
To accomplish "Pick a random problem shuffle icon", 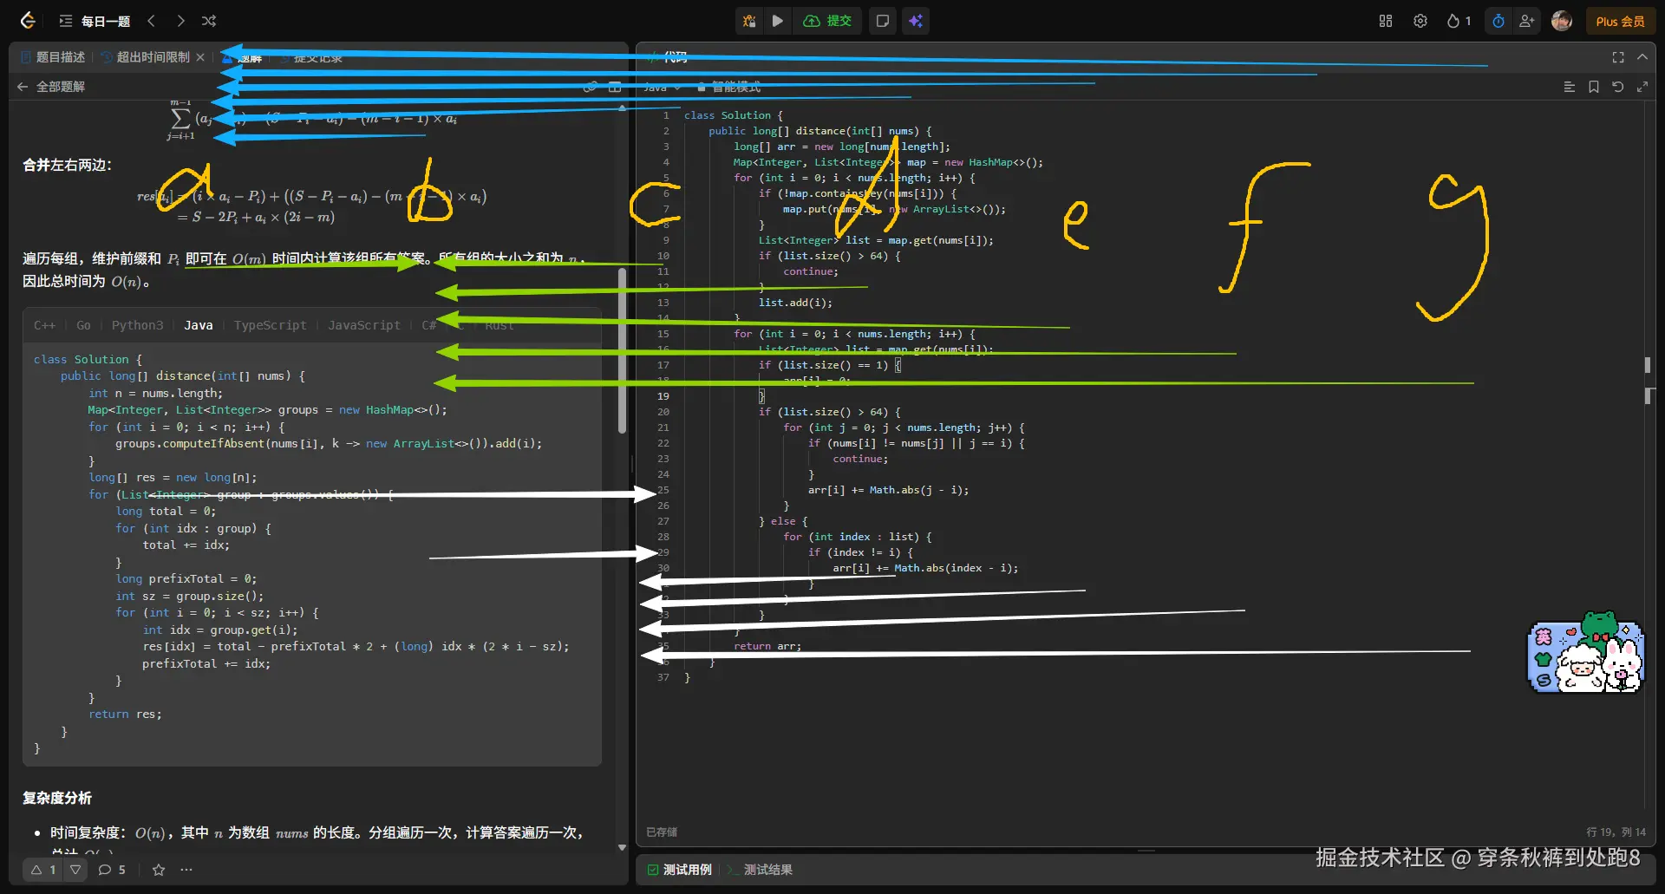I will [209, 21].
